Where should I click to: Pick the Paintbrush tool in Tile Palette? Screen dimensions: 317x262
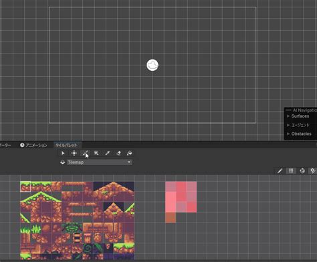tap(86, 153)
